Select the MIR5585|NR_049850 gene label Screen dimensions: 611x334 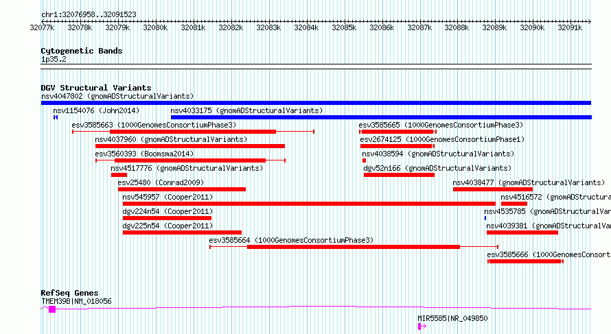pyautogui.click(x=453, y=318)
